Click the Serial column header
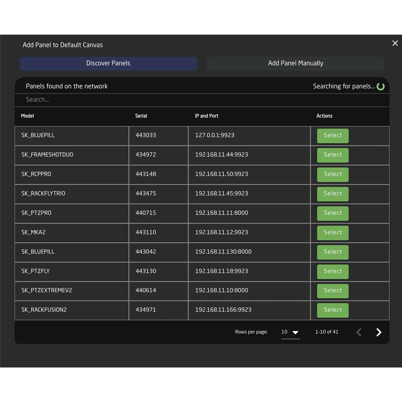The width and height of the screenshot is (402, 402). pyautogui.click(x=141, y=116)
